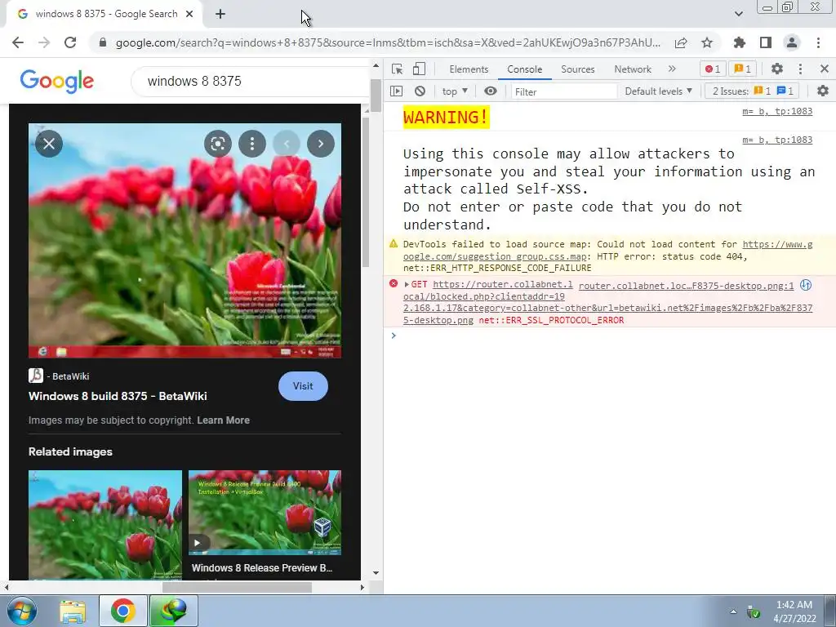Open the suggestion_group.css.map link

tap(607, 250)
